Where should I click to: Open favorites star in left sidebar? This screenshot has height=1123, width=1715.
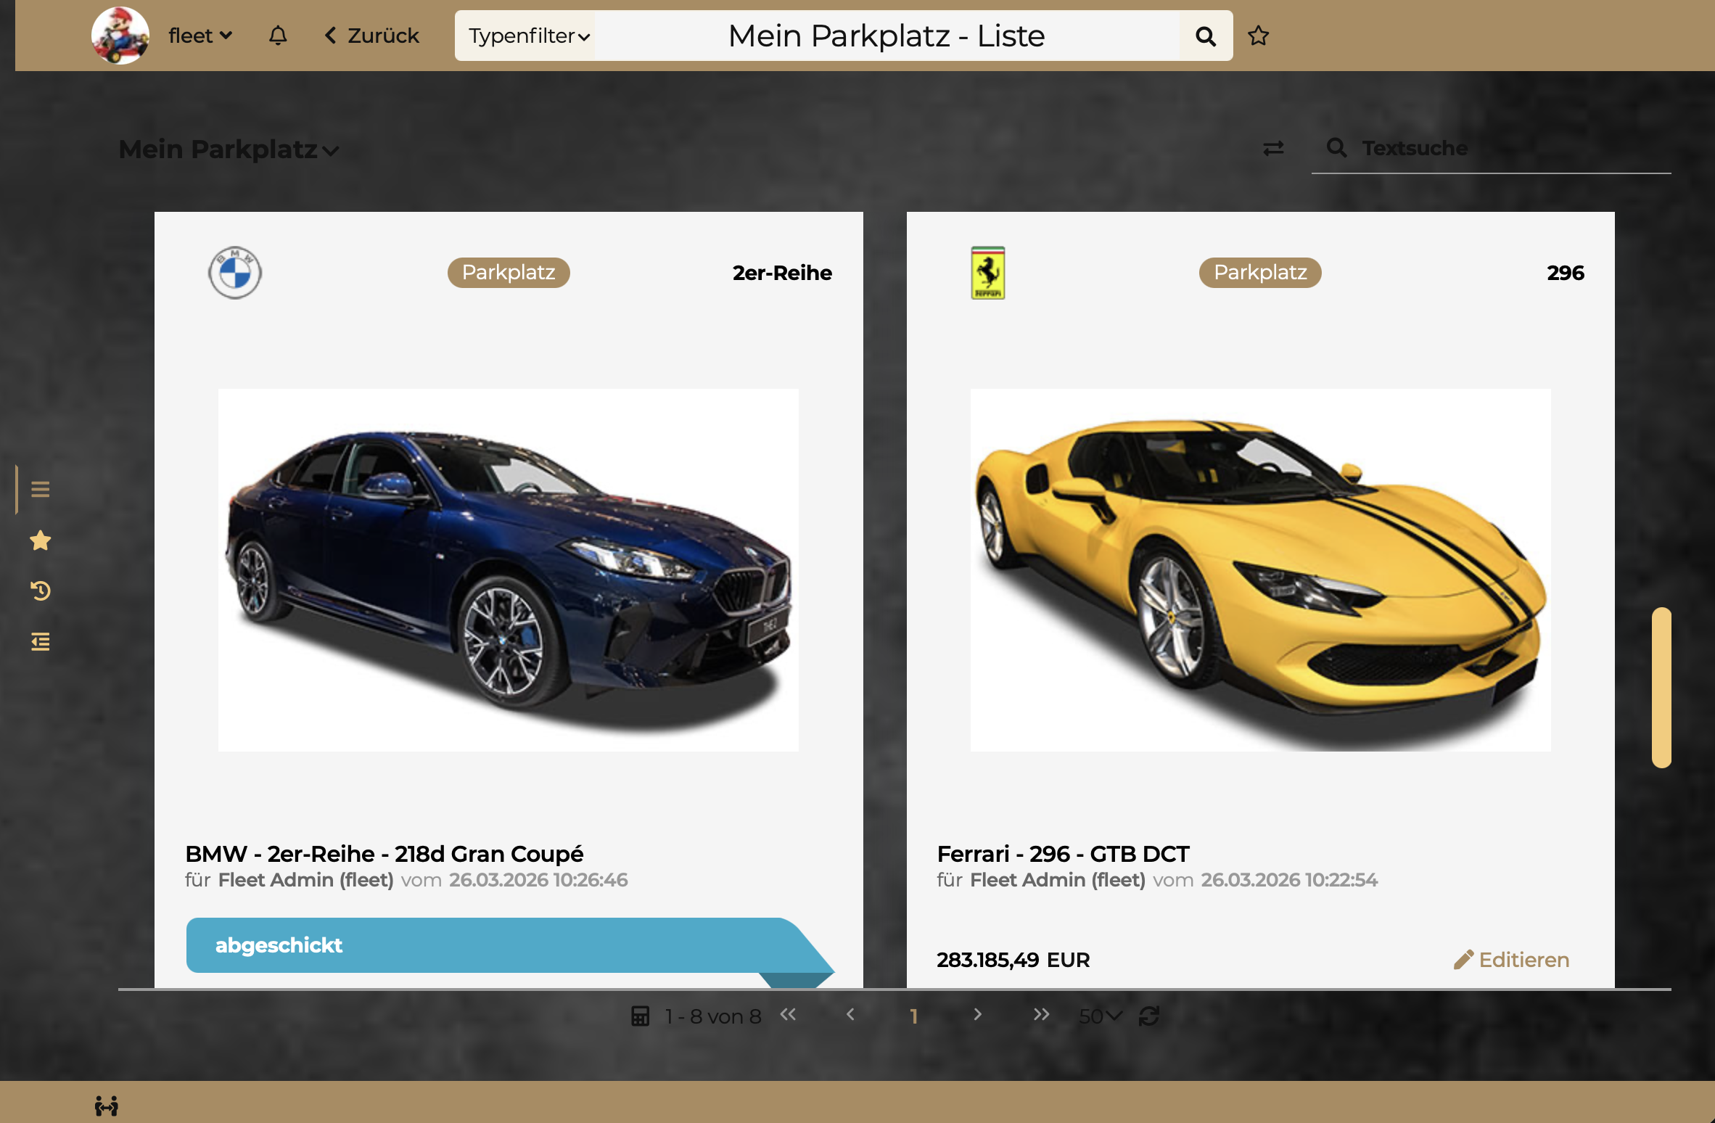41,540
